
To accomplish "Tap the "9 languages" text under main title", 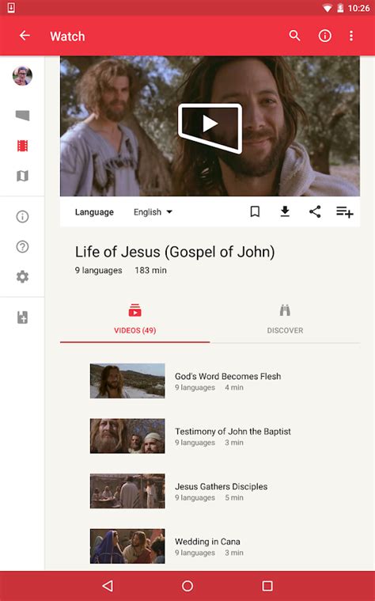I will (98, 270).
